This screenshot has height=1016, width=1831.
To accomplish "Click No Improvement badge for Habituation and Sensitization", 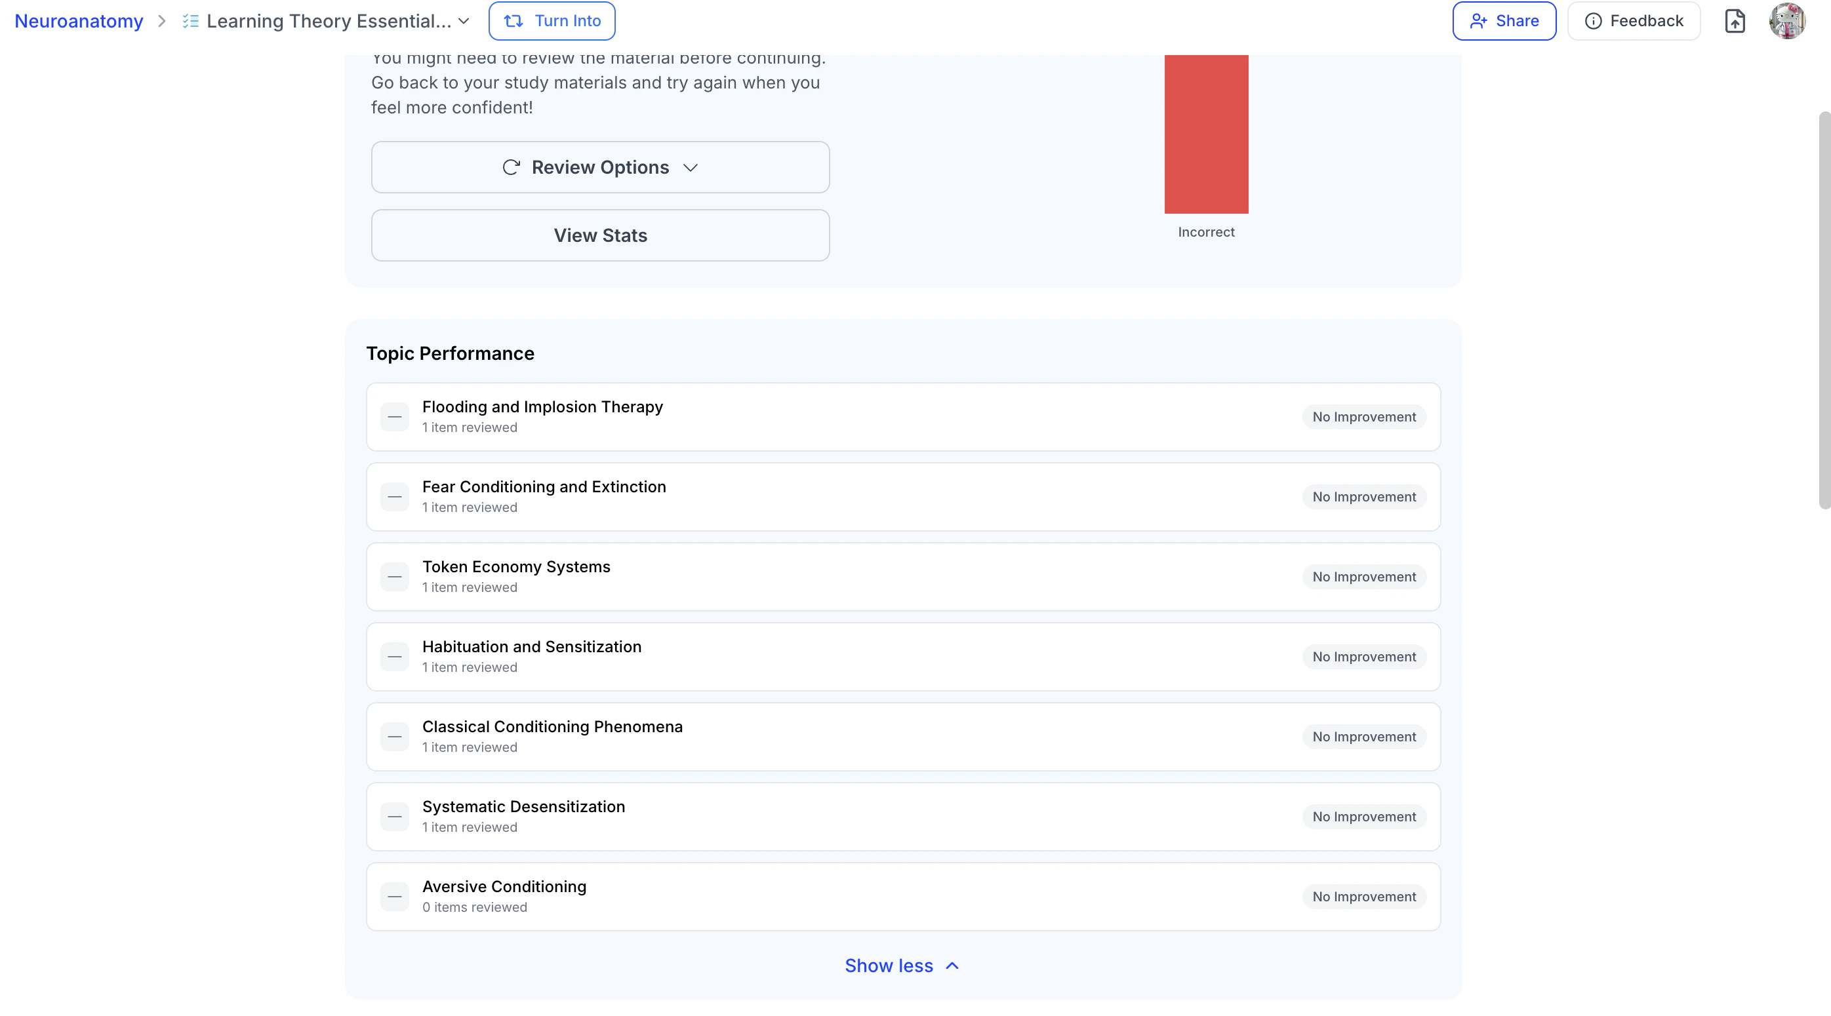I will point(1364,657).
